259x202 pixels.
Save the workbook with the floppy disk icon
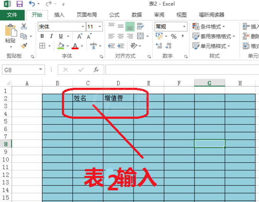coord(20,3)
